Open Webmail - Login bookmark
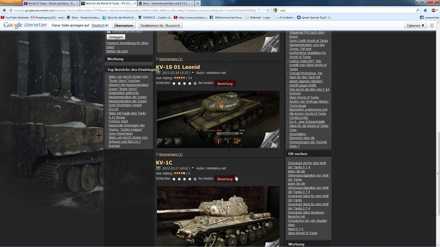 [258, 17]
